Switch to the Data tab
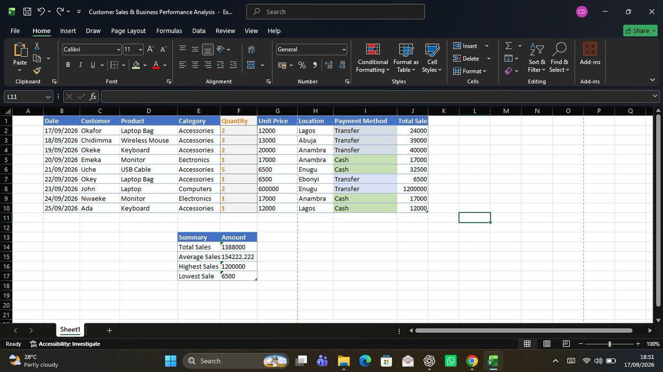 pyautogui.click(x=199, y=31)
